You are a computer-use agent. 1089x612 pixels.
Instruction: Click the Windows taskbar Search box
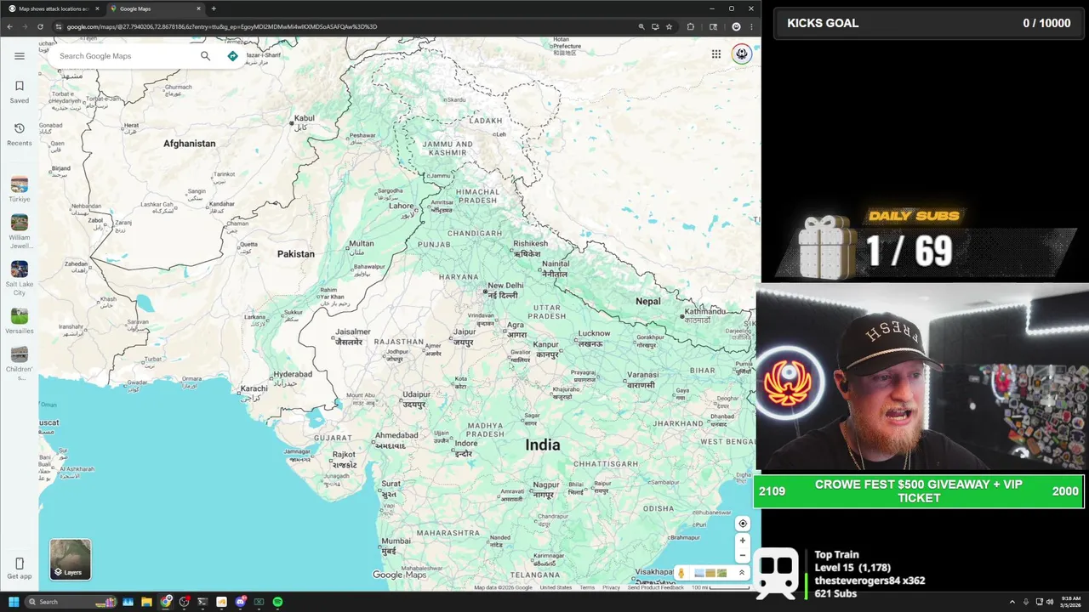(x=72, y=602)
